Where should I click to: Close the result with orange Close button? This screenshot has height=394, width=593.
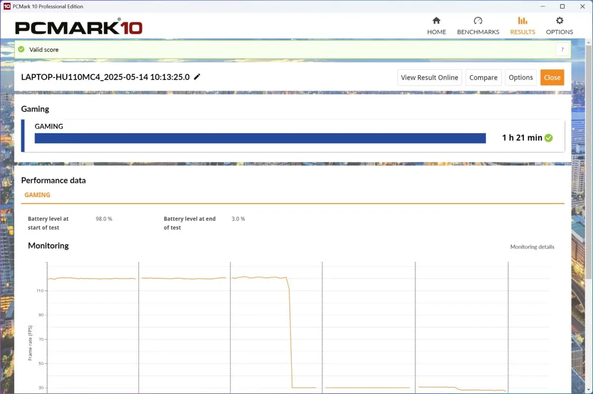552,78
